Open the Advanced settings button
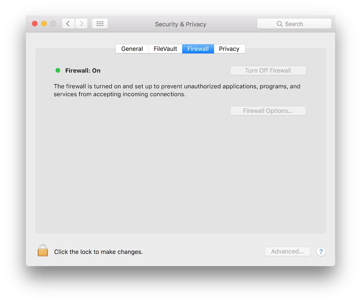 287,251
